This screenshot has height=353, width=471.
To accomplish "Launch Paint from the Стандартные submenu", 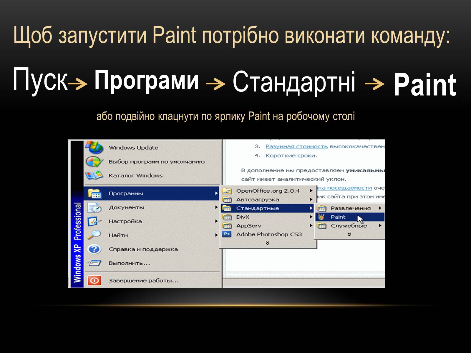I will pyautogui.click(x=350, y=217).
